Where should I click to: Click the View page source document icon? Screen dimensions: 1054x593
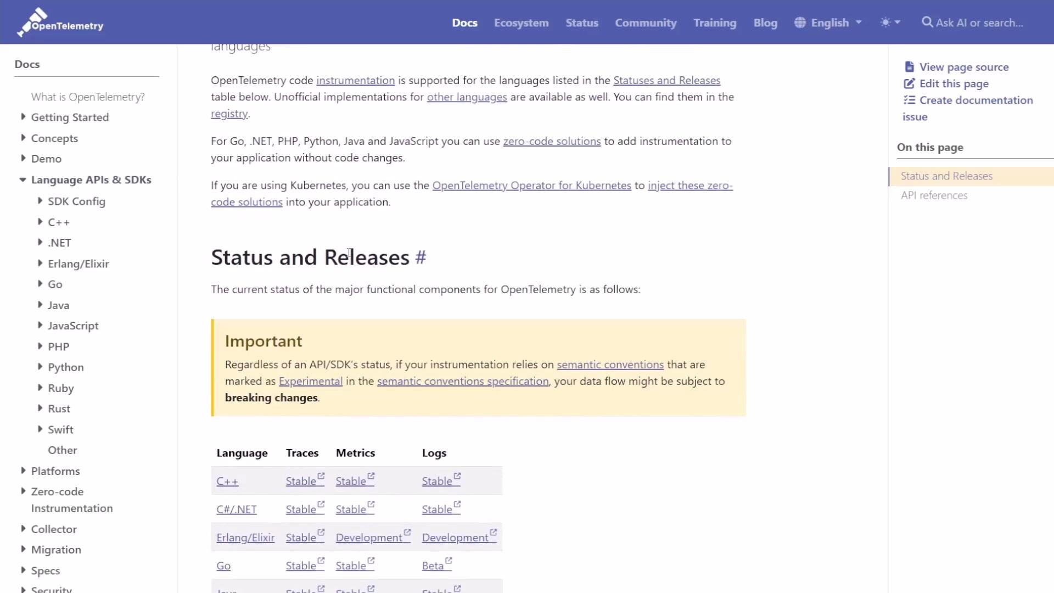[x=909, y=67]
